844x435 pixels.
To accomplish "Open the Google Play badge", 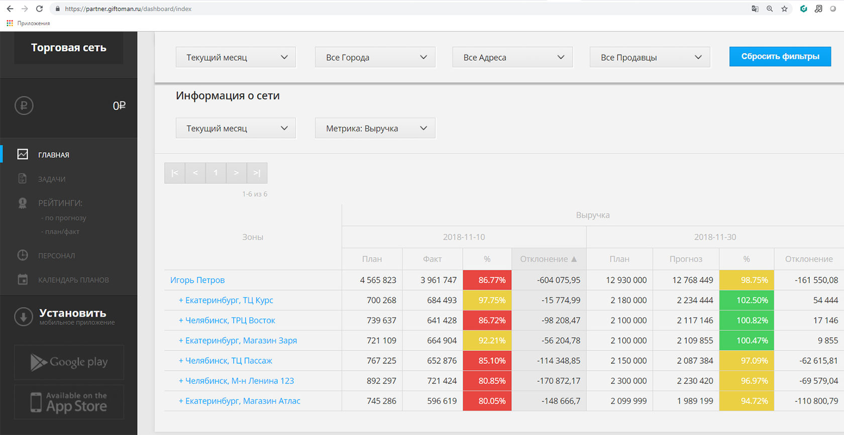I will pos(69,362).
